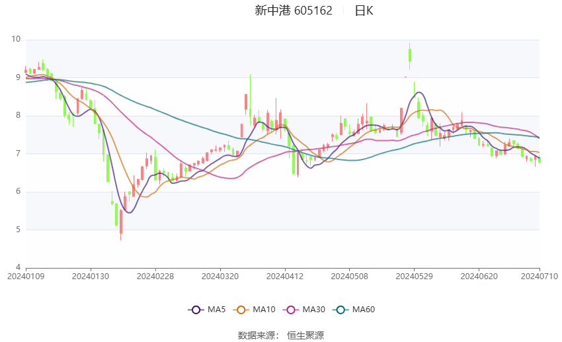This screenshot has height=342, width=562.
Task: Click the y-axis value 5
Action: pyautogui.click(x=18, y=230)
